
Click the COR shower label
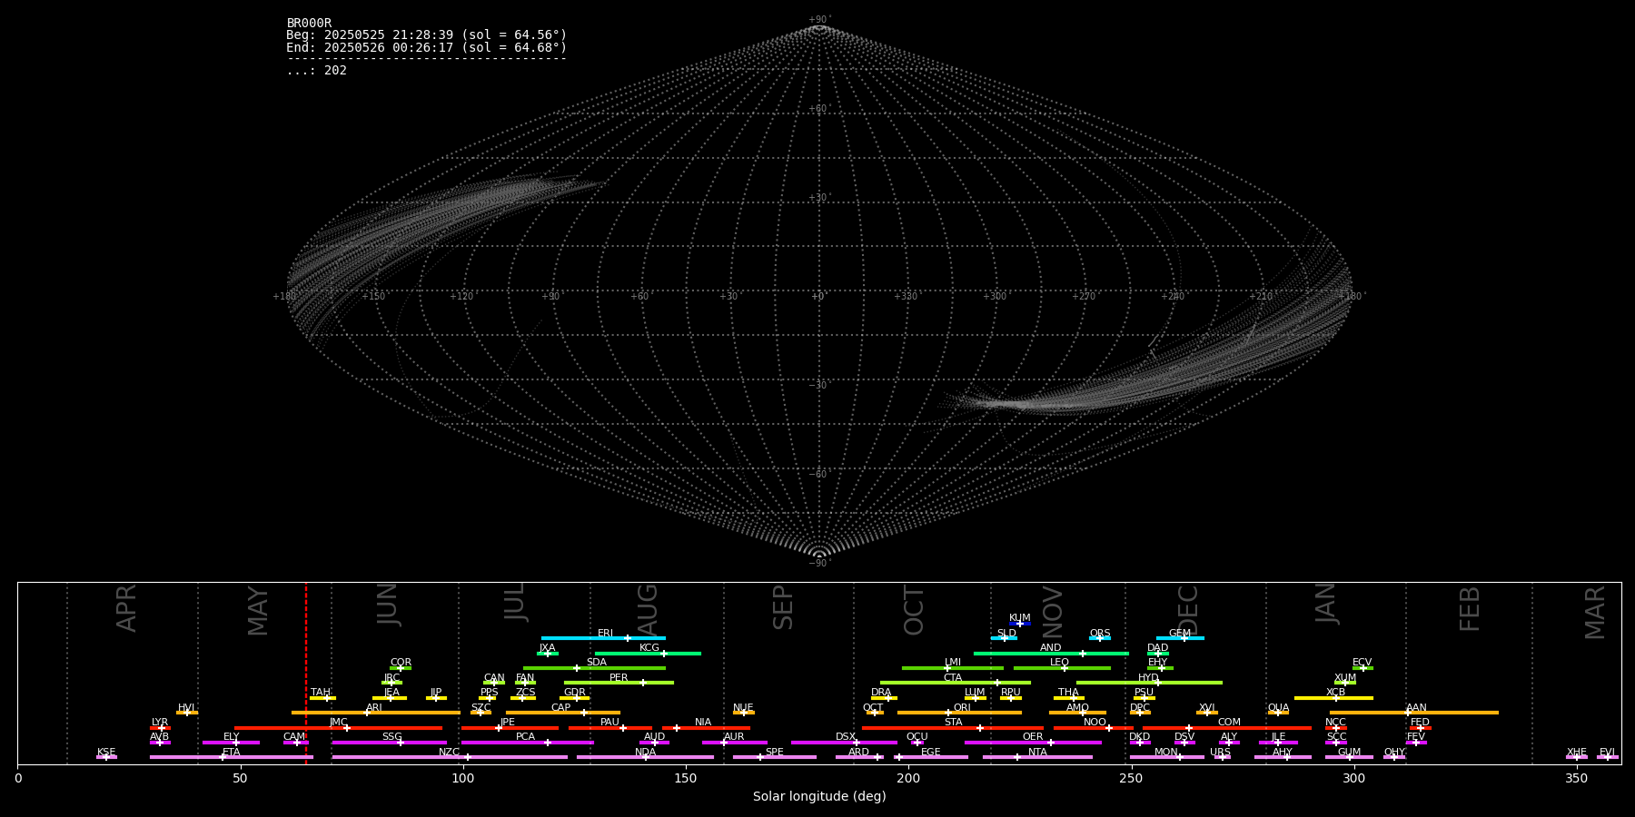[x=401, y=663]
